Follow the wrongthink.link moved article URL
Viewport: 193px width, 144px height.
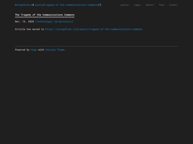click(x=94, y=29)
